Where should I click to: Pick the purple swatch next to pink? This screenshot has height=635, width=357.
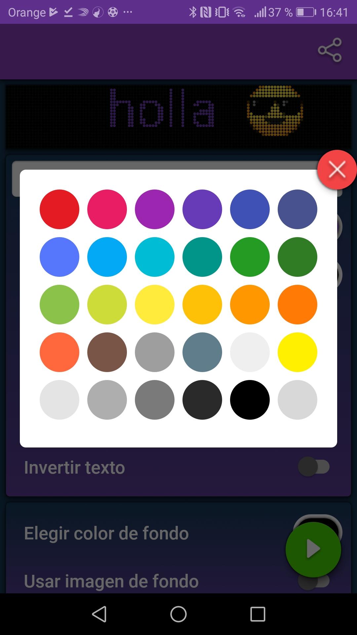click(155, 209)
